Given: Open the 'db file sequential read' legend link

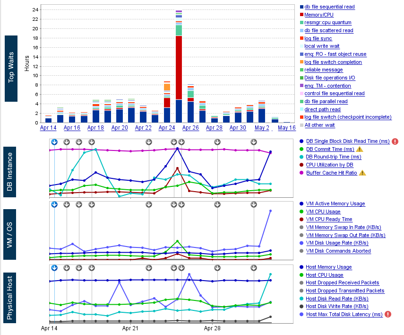Looking at the screenshot, I should click(x=329, y=7).
